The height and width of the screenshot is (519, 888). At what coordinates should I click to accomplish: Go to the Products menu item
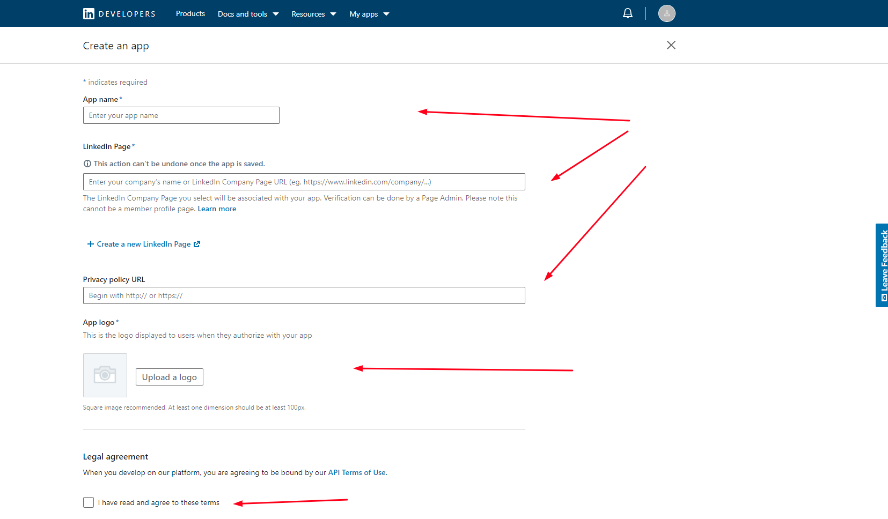tap(190, 14)
